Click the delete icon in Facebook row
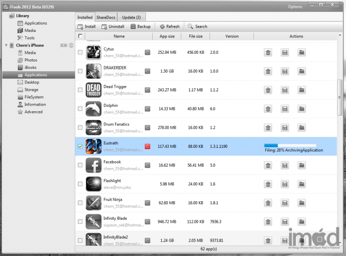The image size is (346, 256). (268, 165)
